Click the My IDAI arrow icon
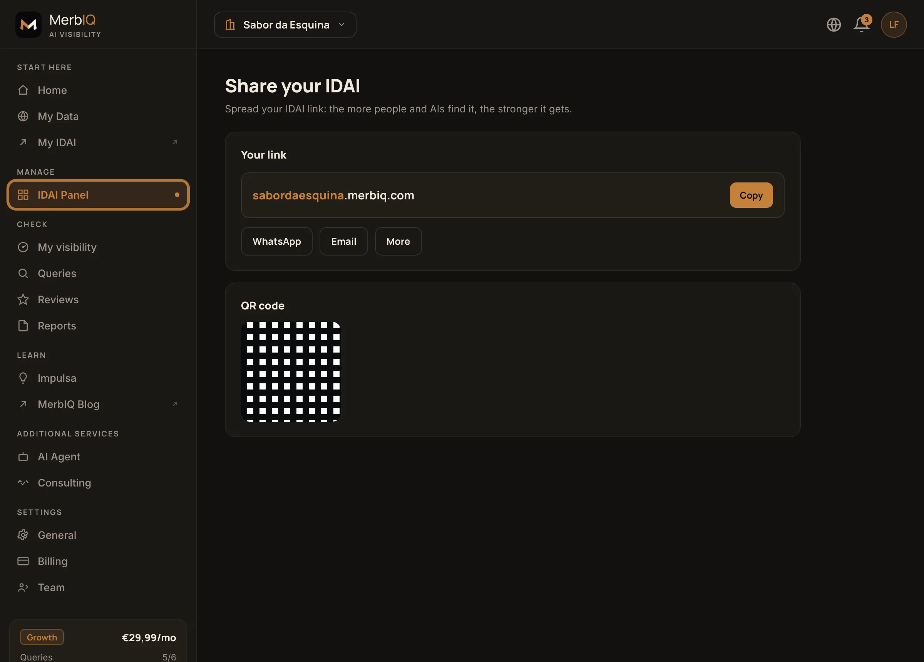 click(23, 142)
